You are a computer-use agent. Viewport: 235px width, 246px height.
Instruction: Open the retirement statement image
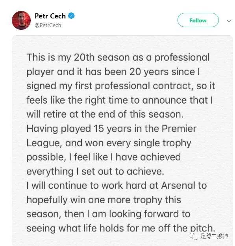tap(122, 140)
